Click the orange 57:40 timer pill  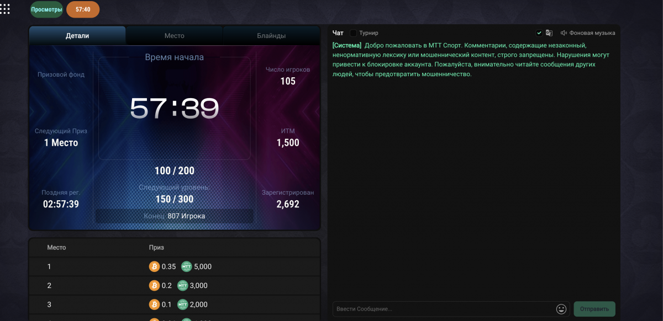point(83,9)
